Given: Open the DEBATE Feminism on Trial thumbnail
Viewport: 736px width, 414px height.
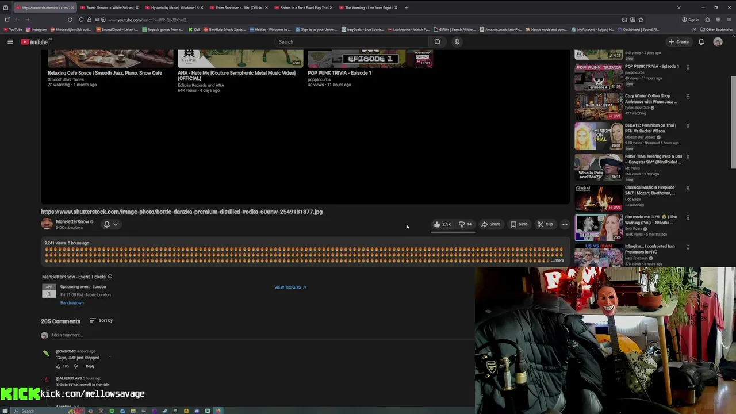Looking at the screenshot, I should (599, 136).
